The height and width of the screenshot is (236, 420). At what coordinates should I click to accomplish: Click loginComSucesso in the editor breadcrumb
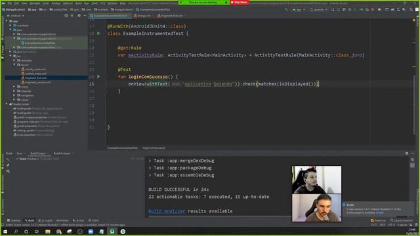154,148
